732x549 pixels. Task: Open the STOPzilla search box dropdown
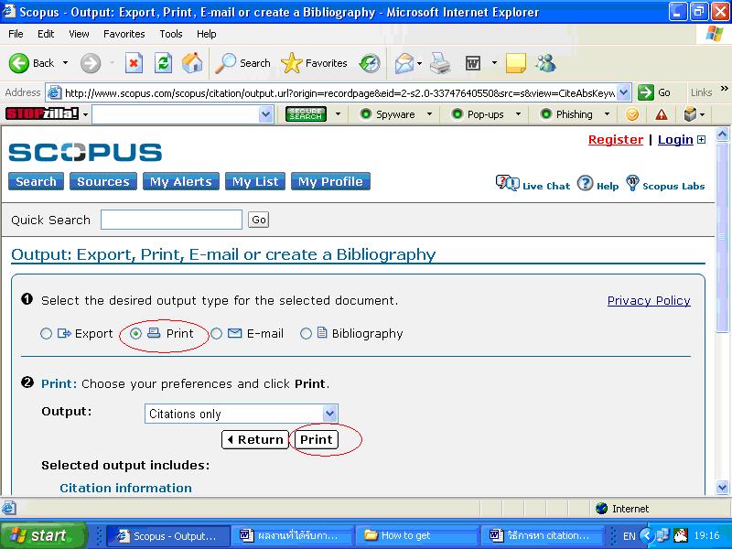(266, 114)
